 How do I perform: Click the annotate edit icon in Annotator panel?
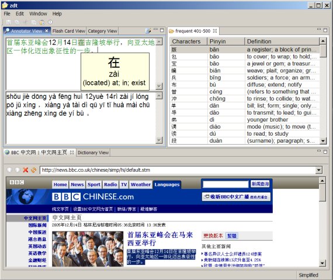(148, 31)
